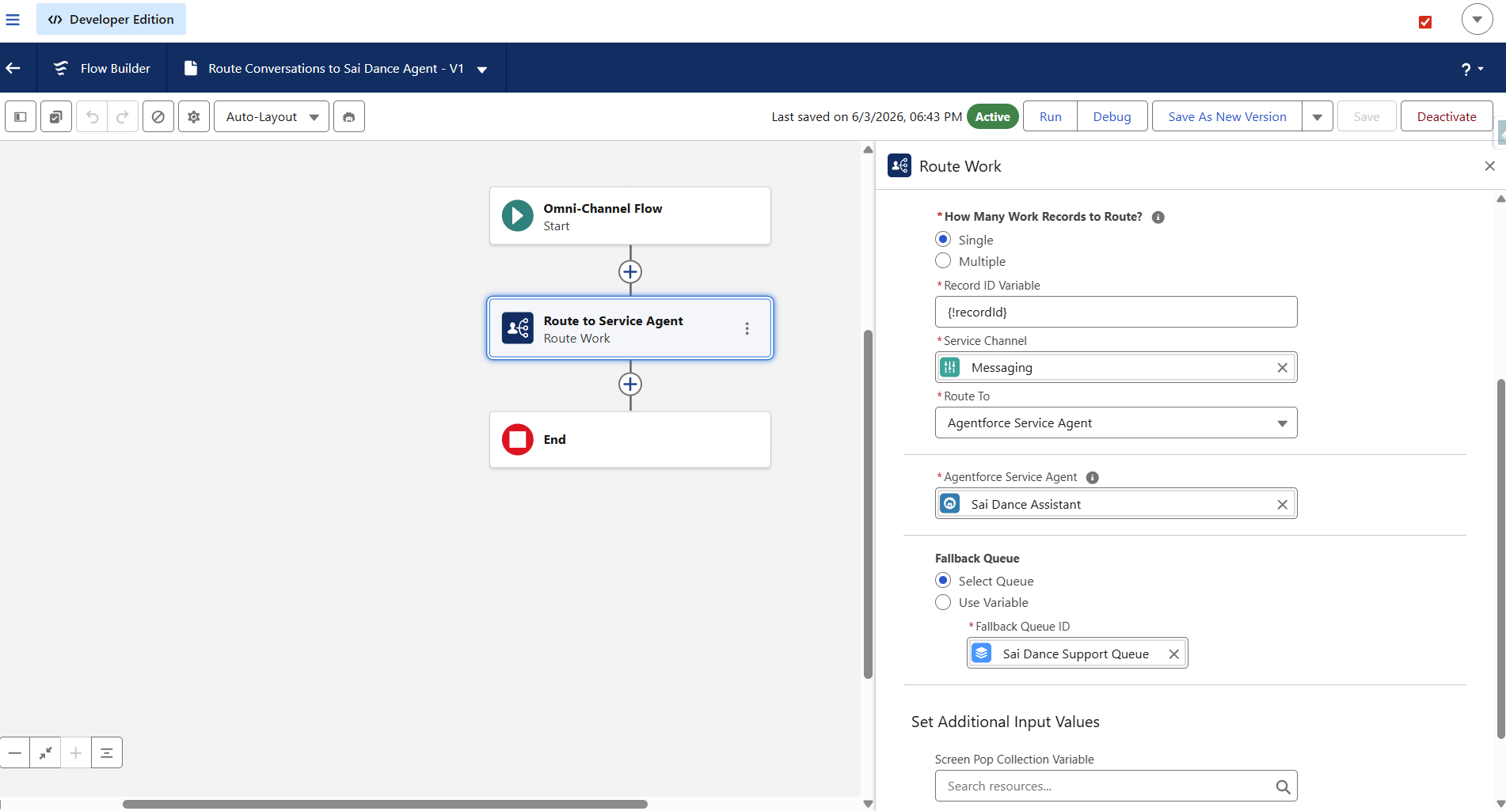This screenshot has height=811, width=1506.
Task: Click the back arrow in Flow Builder header
Action: pos(13,68)
